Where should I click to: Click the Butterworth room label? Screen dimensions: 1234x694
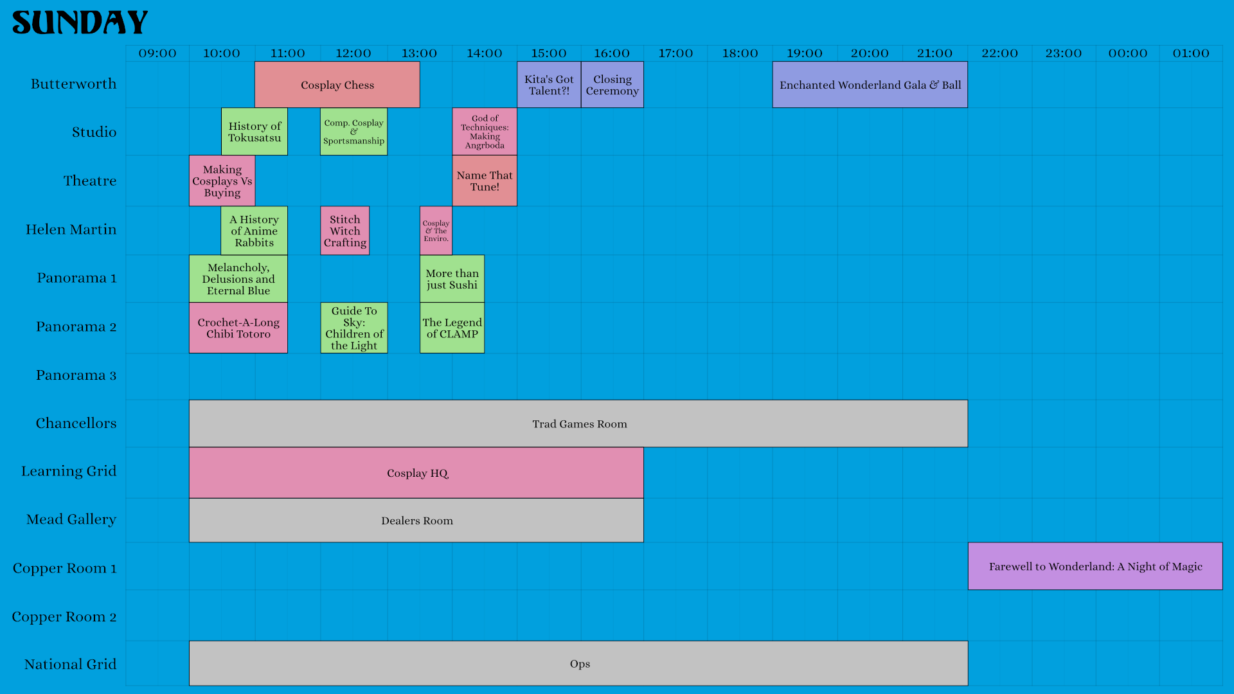pos(74,84)
